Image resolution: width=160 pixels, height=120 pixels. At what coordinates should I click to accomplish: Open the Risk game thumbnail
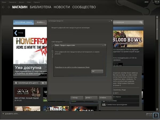point(56,109)
